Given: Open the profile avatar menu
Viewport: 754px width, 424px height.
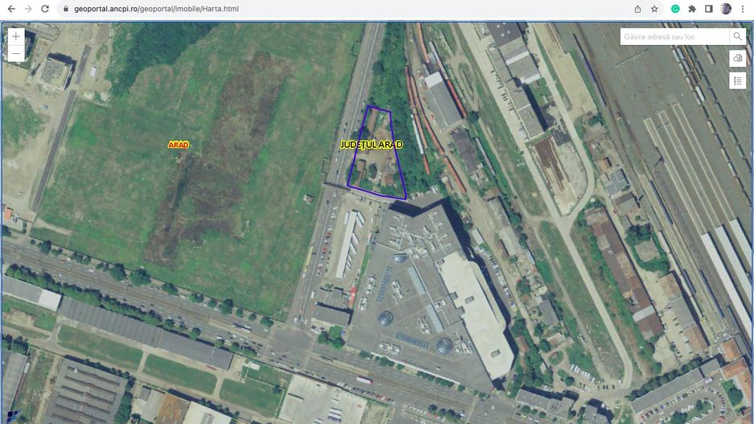Looking at the screenshot, I should (726, 9).
